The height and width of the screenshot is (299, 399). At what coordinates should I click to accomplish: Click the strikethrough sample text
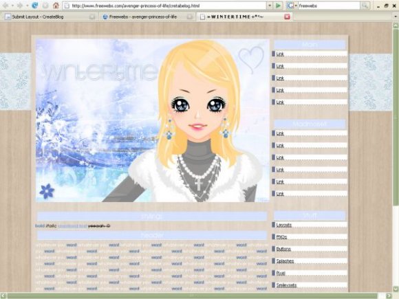point(99,225)
